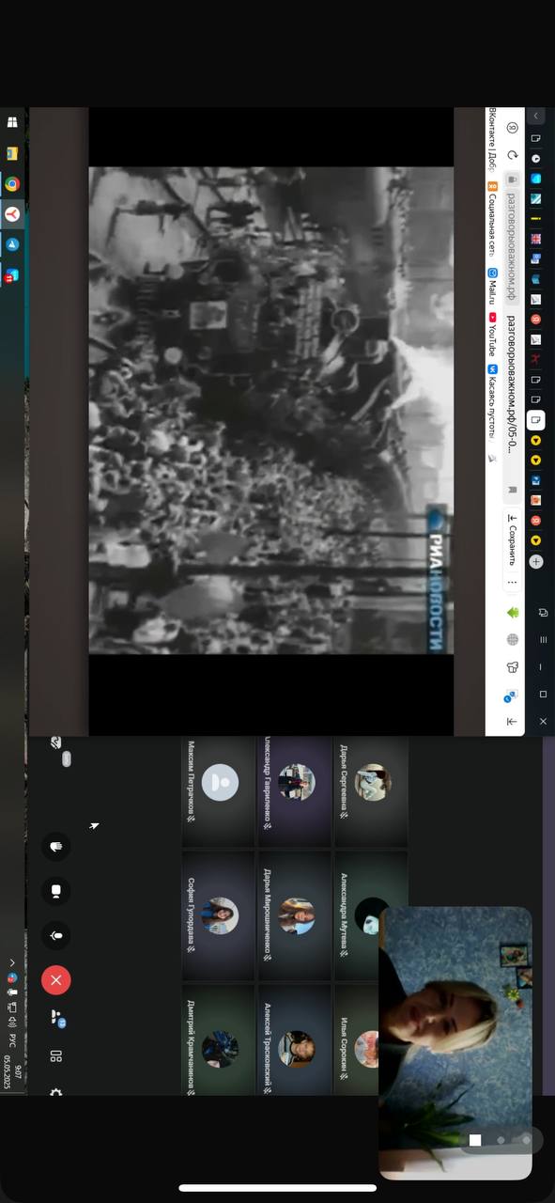The image size is (555, 1203).
Task: Raise hand in the video call
Action: [x=56, y=847]
